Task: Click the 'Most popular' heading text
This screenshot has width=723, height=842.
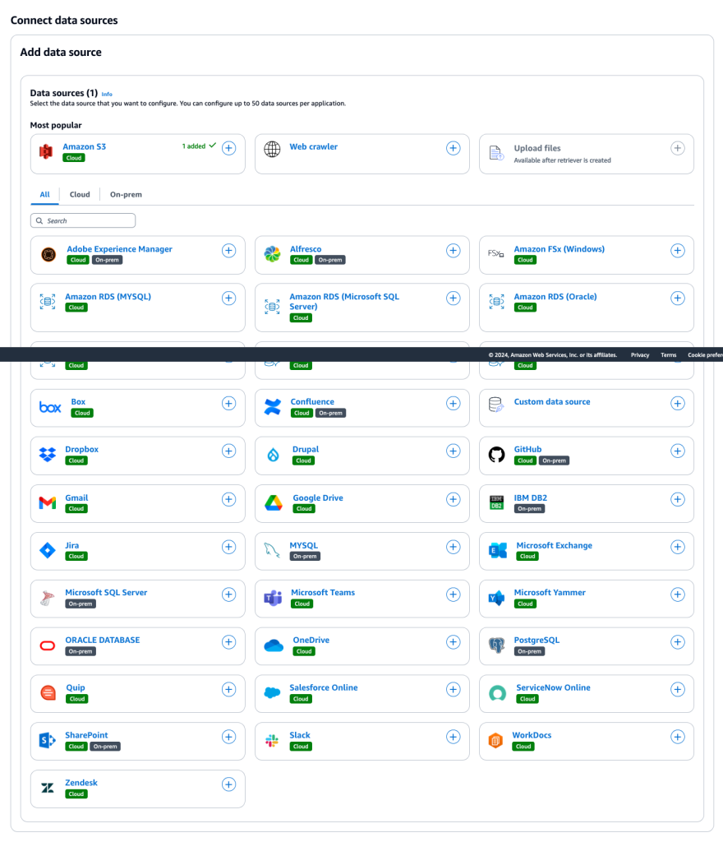Action: (56, 125)
